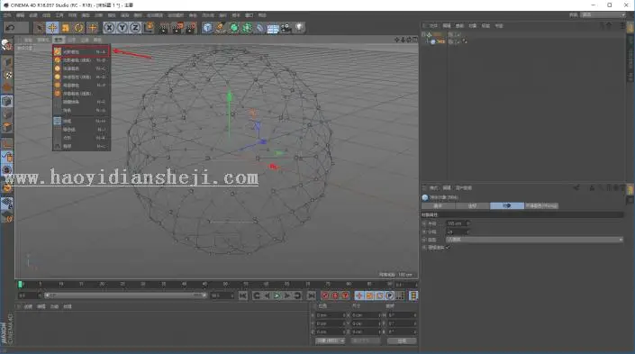The width and height of the screenshot is (635, 354).
Task: Add a Camera from the toolbar
Action: click(x=286, y=28)
